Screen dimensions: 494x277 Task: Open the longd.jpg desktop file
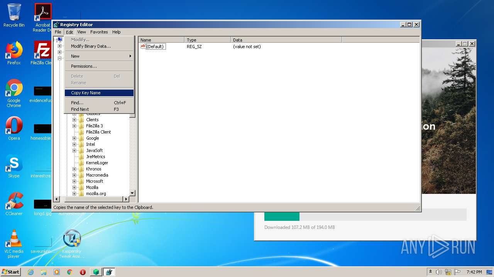click(x=42, y=207)
